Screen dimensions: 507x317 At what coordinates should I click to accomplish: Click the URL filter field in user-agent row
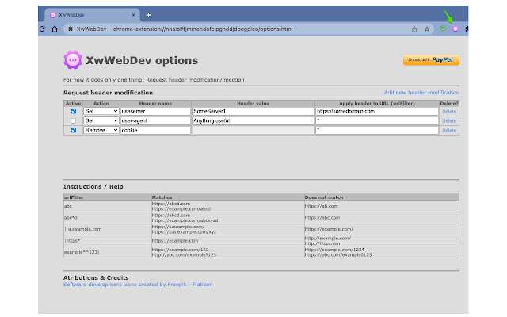point(377,120)
